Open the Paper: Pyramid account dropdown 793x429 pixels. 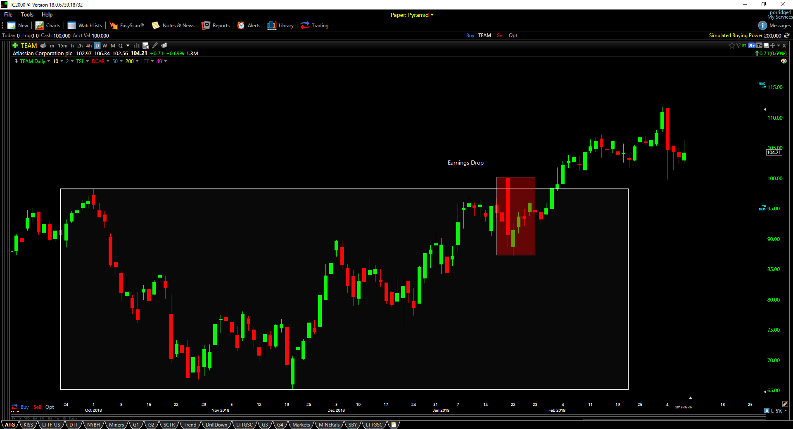[412, 15]
